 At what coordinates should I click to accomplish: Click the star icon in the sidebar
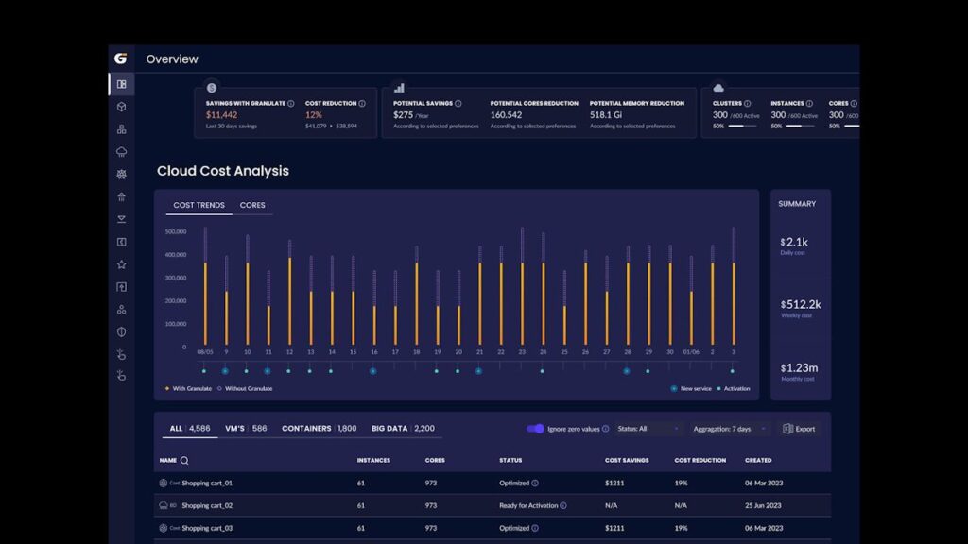point(121,264)
